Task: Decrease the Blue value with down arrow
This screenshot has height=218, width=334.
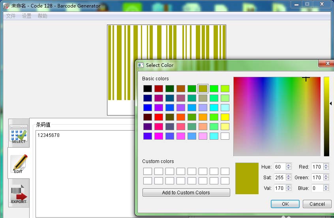Action: 326,190
